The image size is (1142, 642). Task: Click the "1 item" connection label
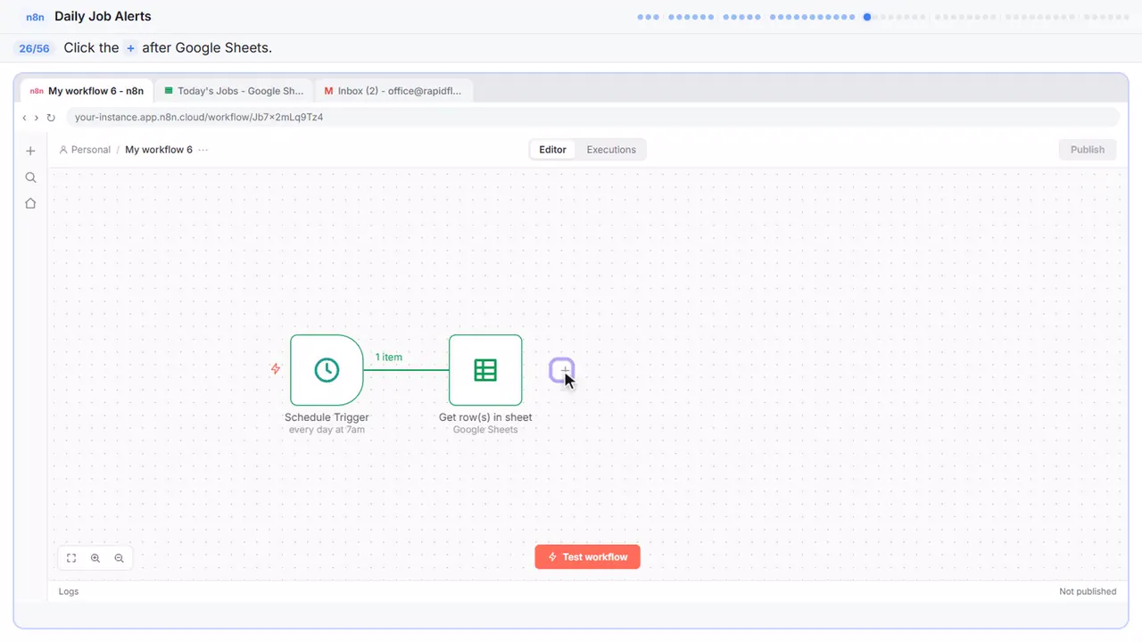(x=389, y=357)
